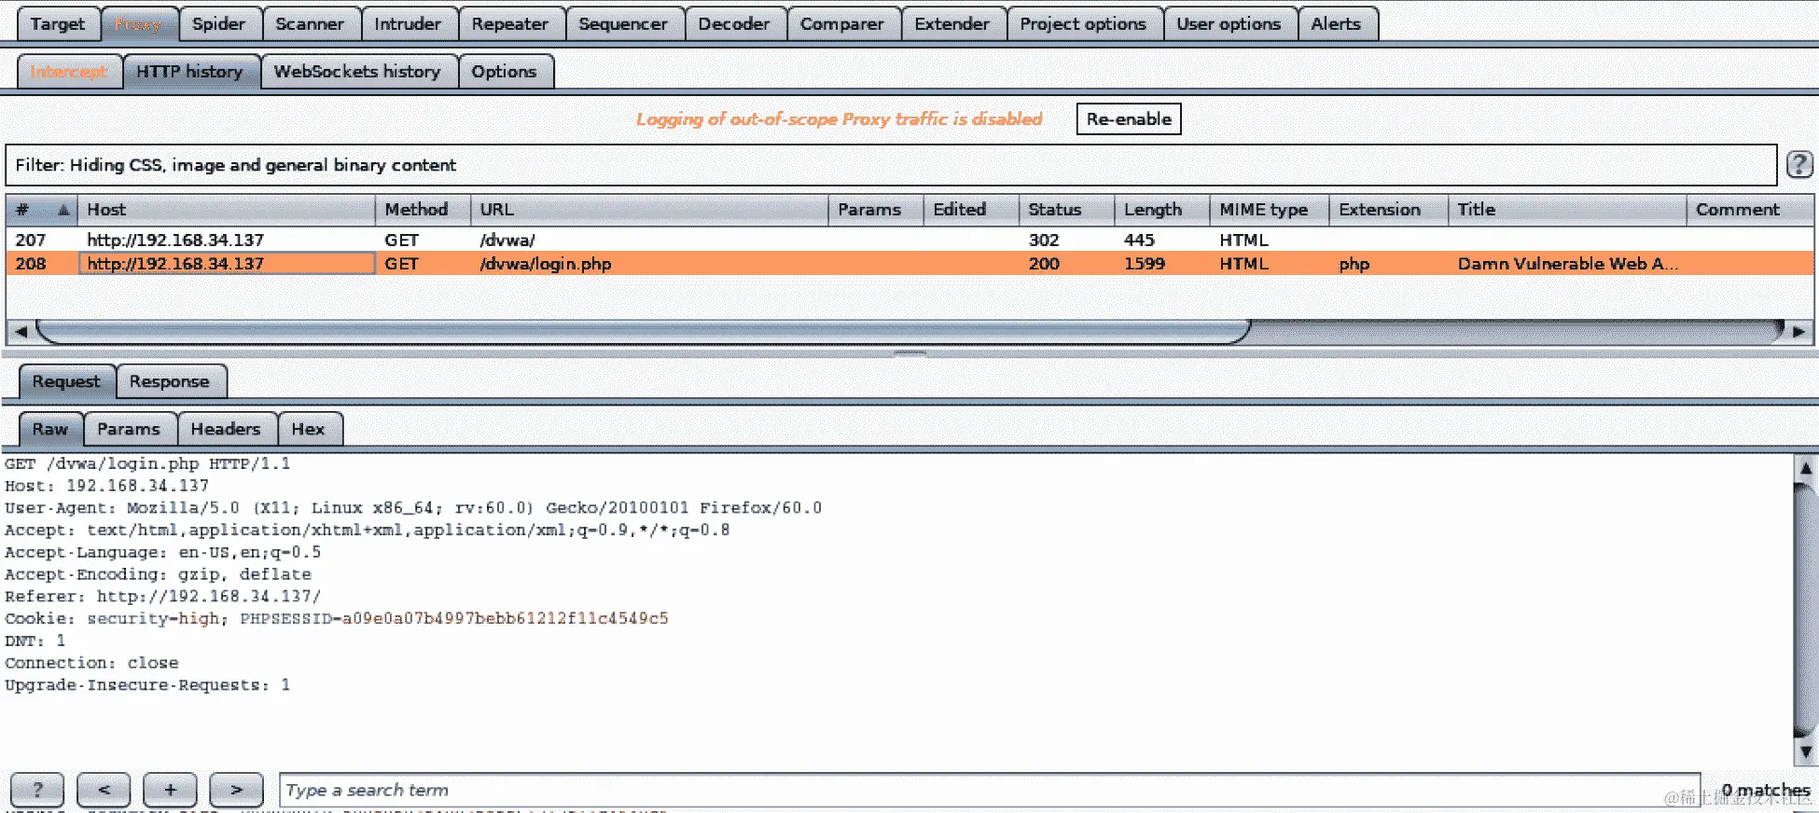Switch to the Spider tab
Image resolution: width=1819 pixels, height=813 pixels.
pyautogui.click(x=218, y=24)
